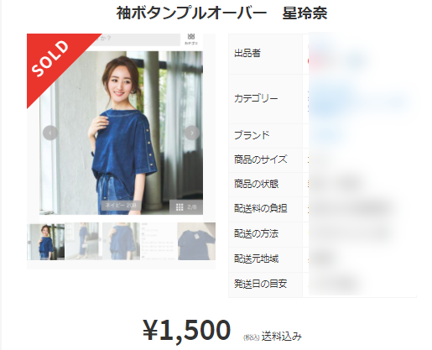Select the second thumbnail with full-length outfit
Viewport: 432px width, 350px height.
(84, 241)
